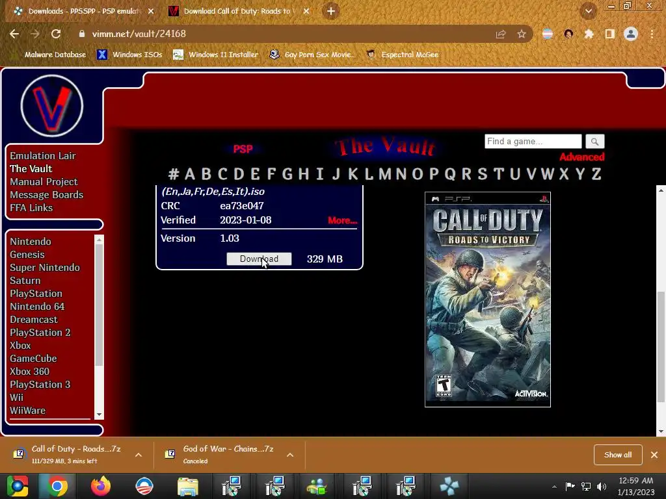Open Firefox from the taskbar
This screenshot has width=666, height=499.
pos(101,486)
